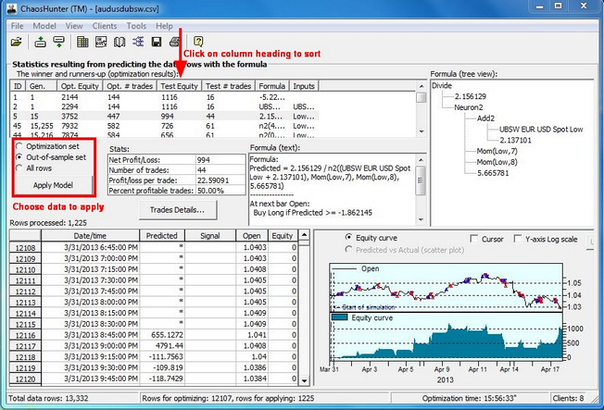Select result row with Opt. Equity 2294
The width and height of the screenshot is (604, 410).
click(x=165, y=106)
